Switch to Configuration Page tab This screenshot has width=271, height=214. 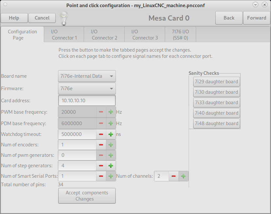[22, 35]
